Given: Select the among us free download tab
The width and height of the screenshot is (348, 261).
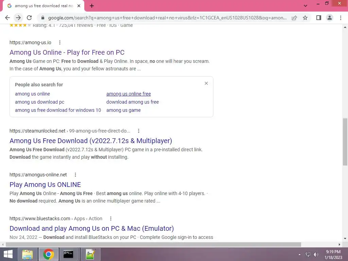Looking at the screenshot, I should coord(43,6).
